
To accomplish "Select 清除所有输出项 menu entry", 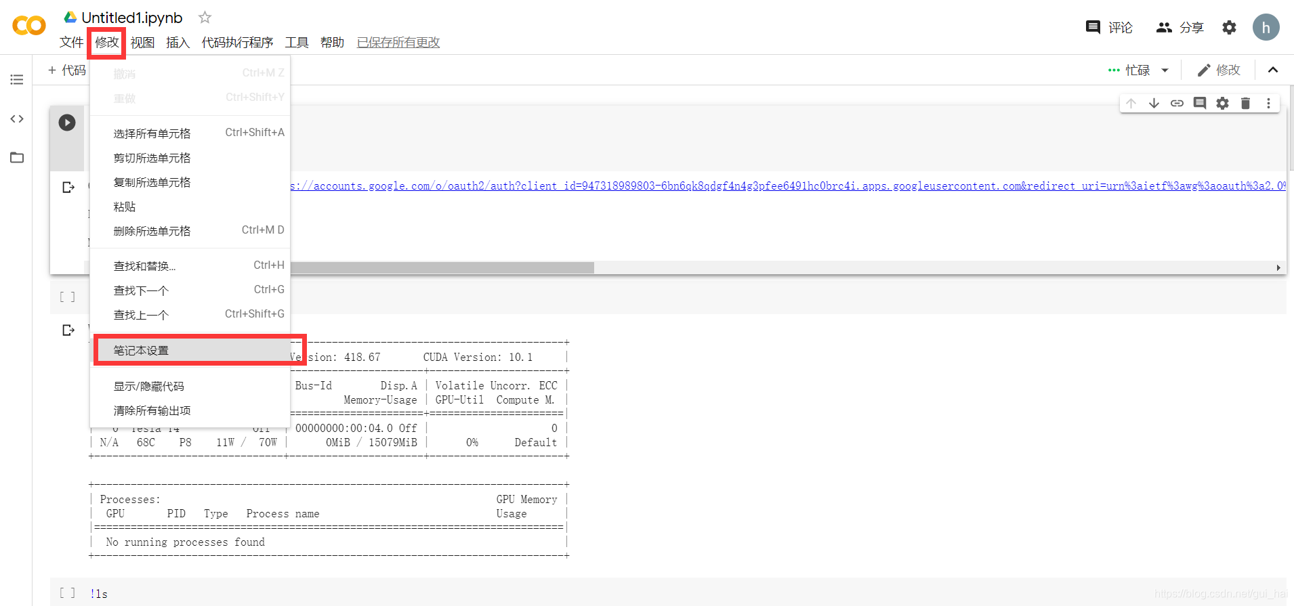I will [190, 410].
